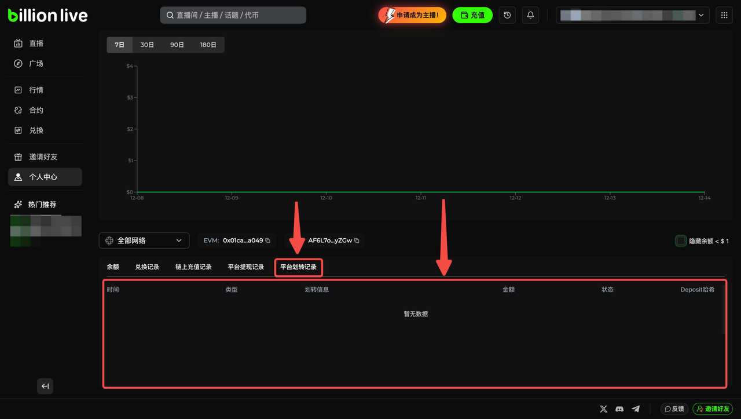Switch to the 平台提现记录 tab
Viewport: 741px width, 419px height.
point(246,267)
